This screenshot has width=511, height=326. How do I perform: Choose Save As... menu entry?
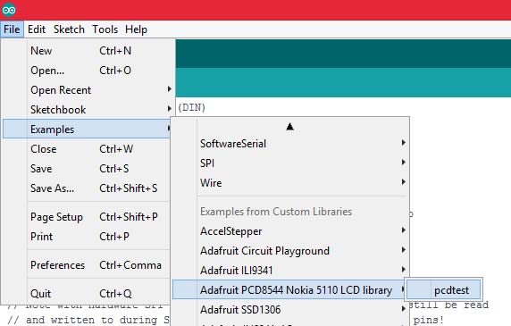click(x=87, y=188)
